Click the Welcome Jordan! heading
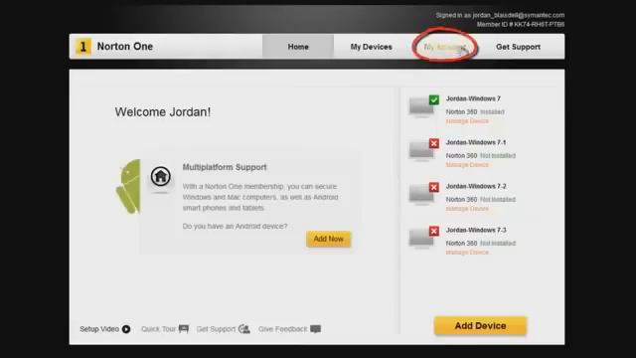The image size is (636, 358). click(163, 112)
